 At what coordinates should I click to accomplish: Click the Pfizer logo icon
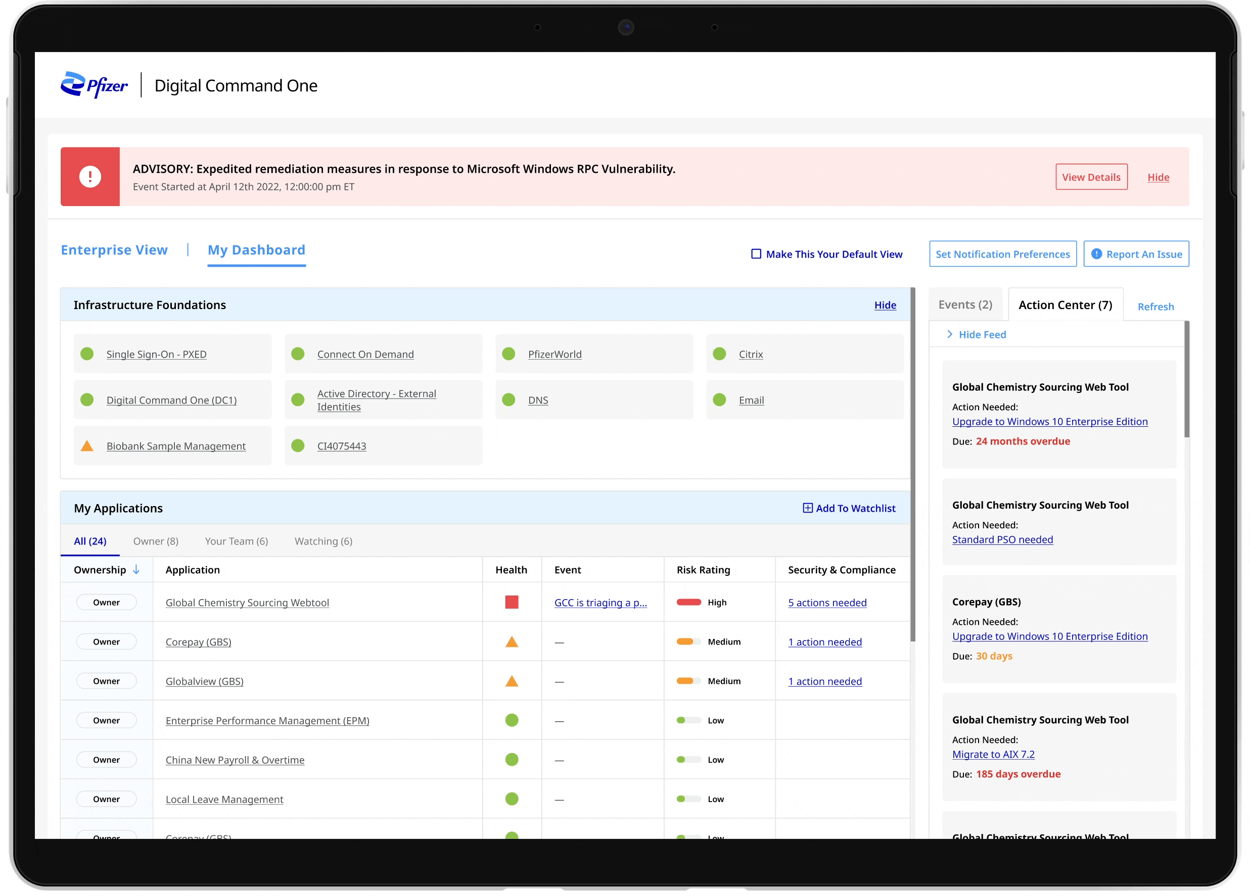73,84
